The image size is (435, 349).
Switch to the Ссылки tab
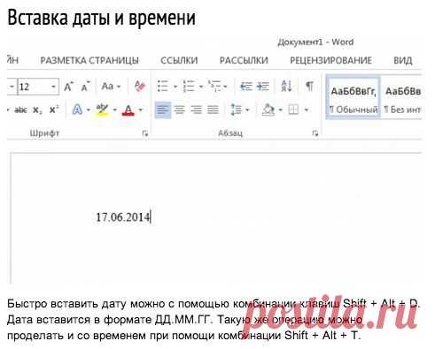tap(179, 60)
